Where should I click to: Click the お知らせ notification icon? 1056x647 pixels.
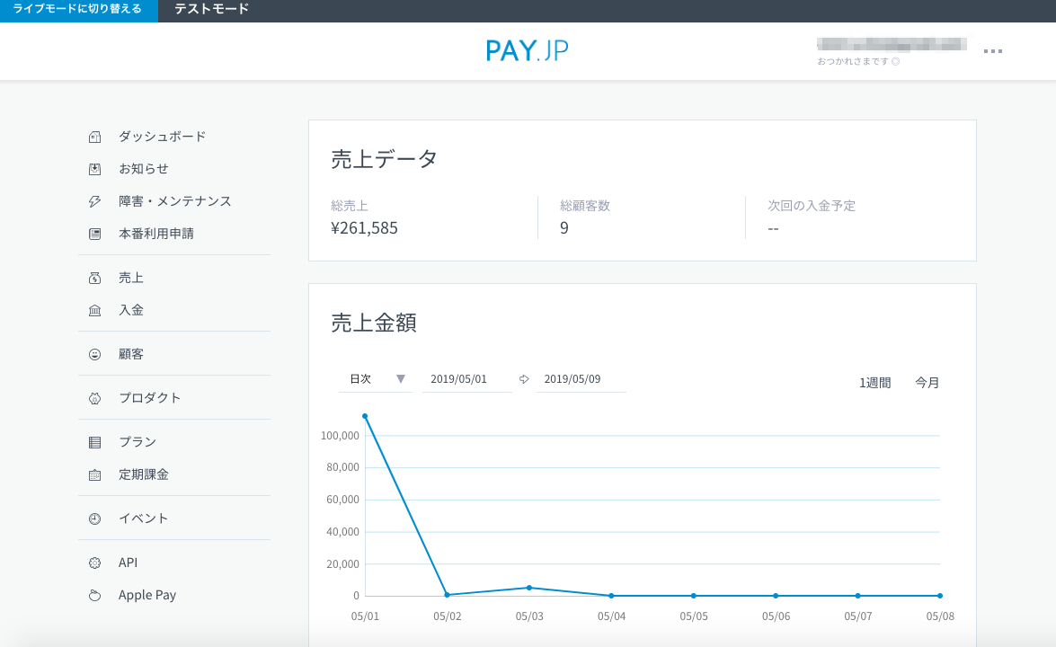(x=95, y=169)
